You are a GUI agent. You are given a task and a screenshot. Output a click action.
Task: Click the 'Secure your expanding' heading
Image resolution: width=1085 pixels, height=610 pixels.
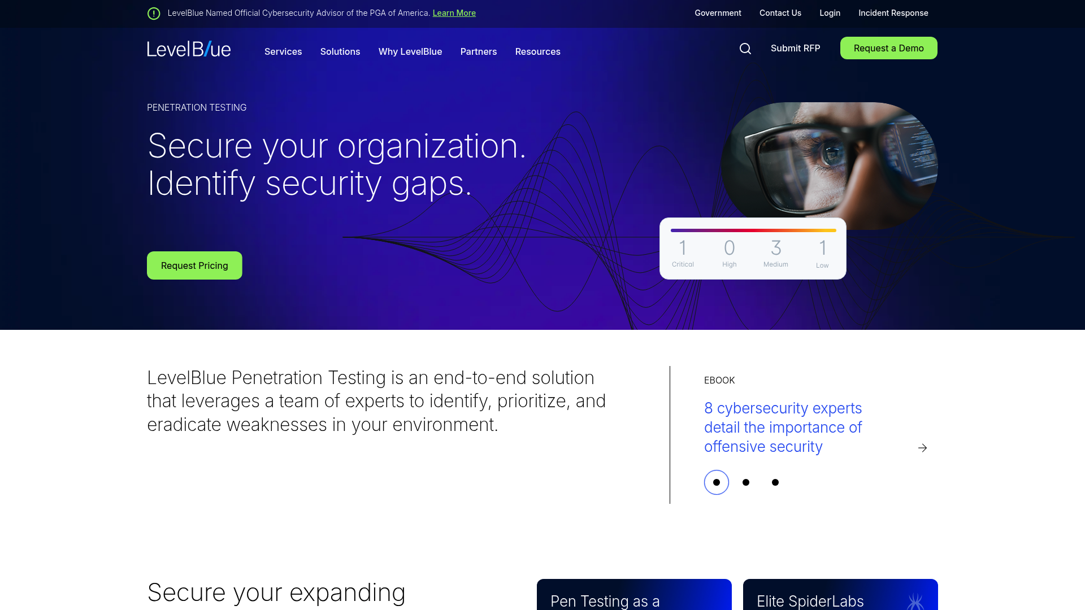pos(276,593)
